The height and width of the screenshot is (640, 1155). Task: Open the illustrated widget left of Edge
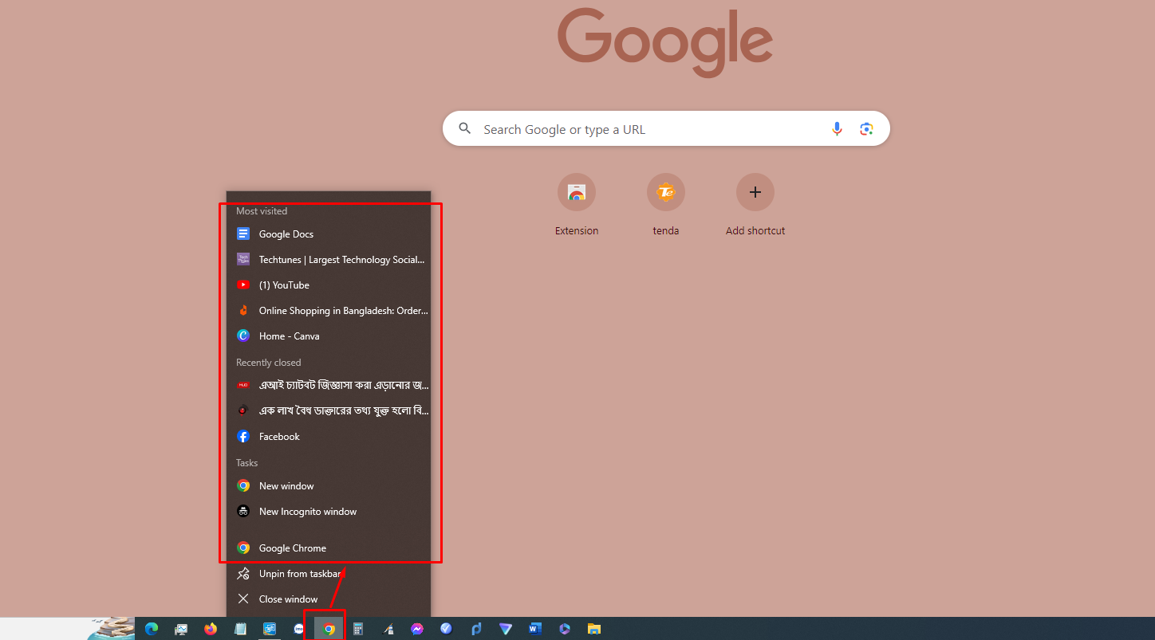pyautogui.click(x=112, y=629)
